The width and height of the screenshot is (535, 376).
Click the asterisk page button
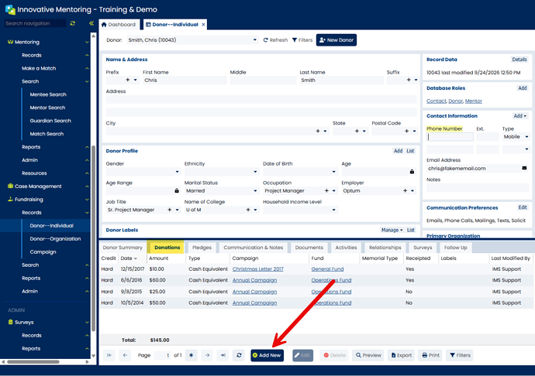click(x=191, y=355)
